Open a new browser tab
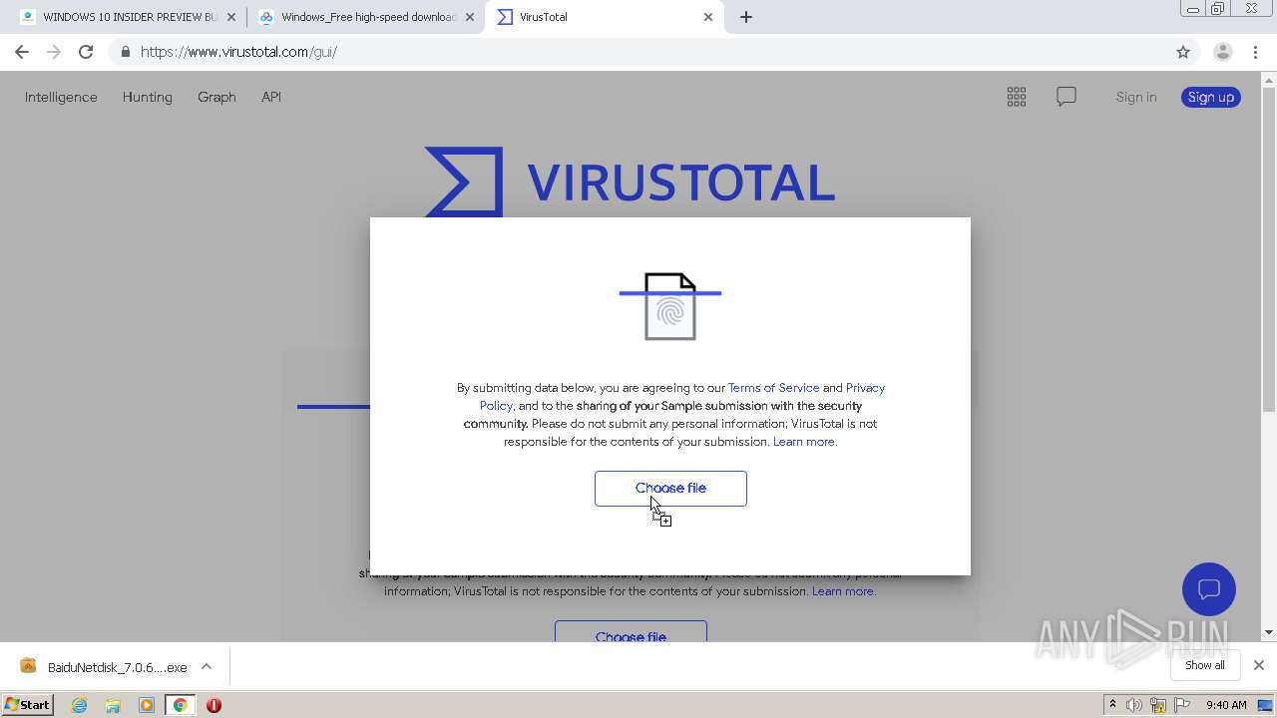The width and height of the screenshot is (1277, 718). 746,17
